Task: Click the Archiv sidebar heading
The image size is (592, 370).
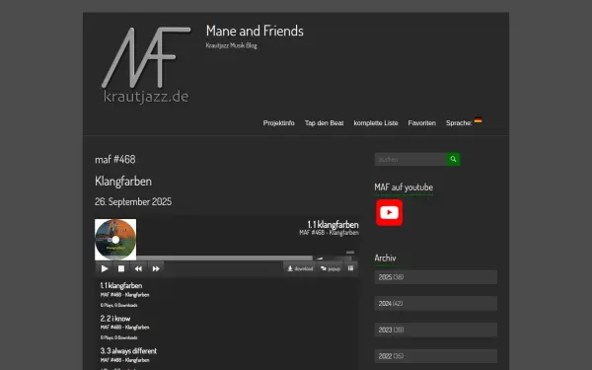Action: pos(385,258)
